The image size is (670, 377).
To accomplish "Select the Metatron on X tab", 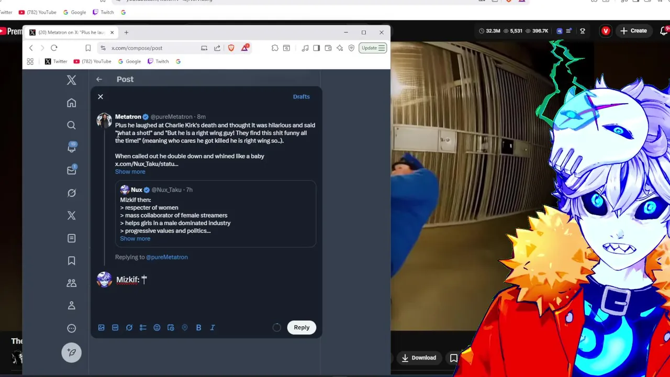I will tap(71, 32).
